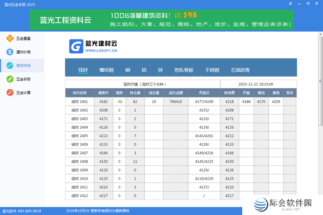Click the 延时行情（延时三十分钟）header text
Screen dimensions: 323x215
pos(145,84)
